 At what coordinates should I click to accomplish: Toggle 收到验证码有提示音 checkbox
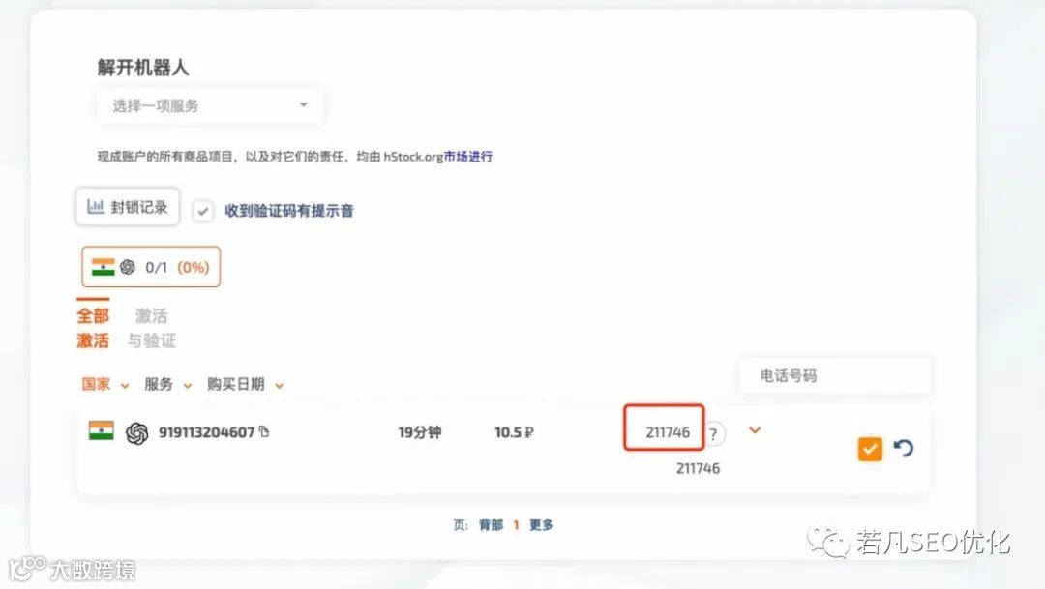[x=202, y=211]
